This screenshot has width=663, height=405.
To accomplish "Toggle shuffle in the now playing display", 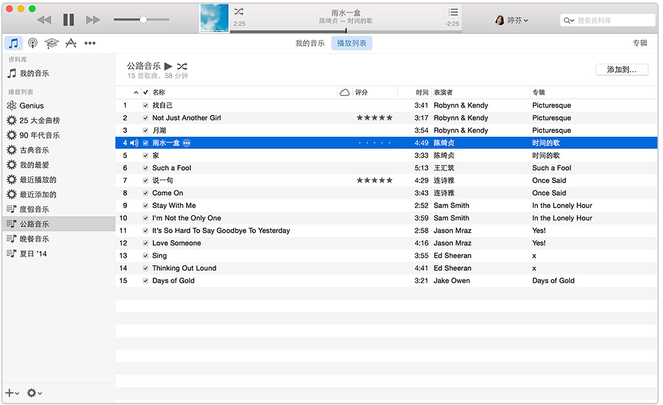I will tap(239, 12).
